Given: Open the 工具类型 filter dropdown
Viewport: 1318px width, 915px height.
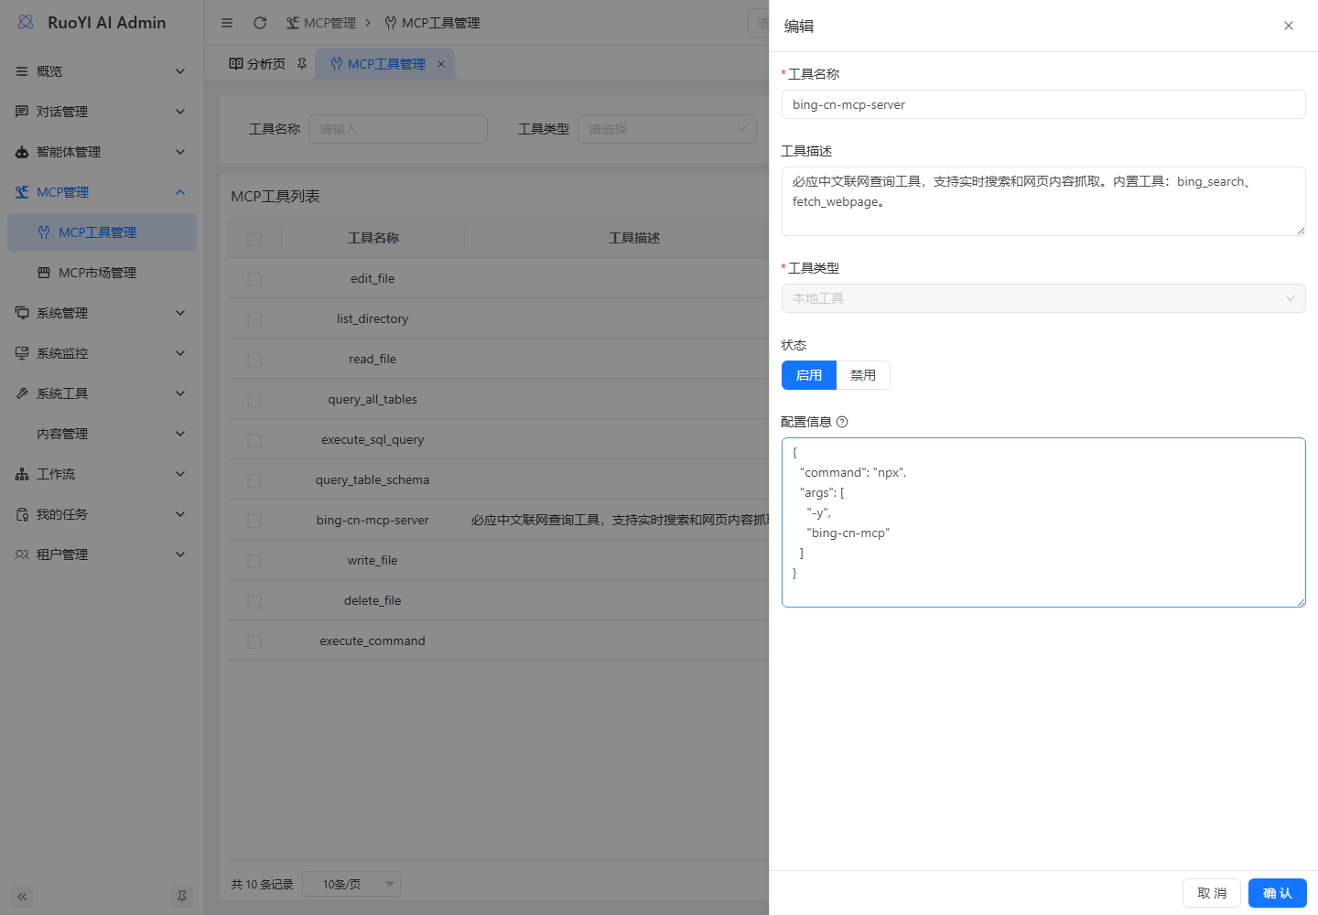Looking at the screenshot, I should pyautogui.click(x=667, y=129).
